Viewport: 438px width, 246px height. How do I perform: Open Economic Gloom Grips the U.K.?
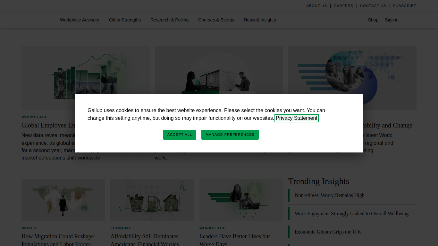pyautogui.click(x=329, y=232)
